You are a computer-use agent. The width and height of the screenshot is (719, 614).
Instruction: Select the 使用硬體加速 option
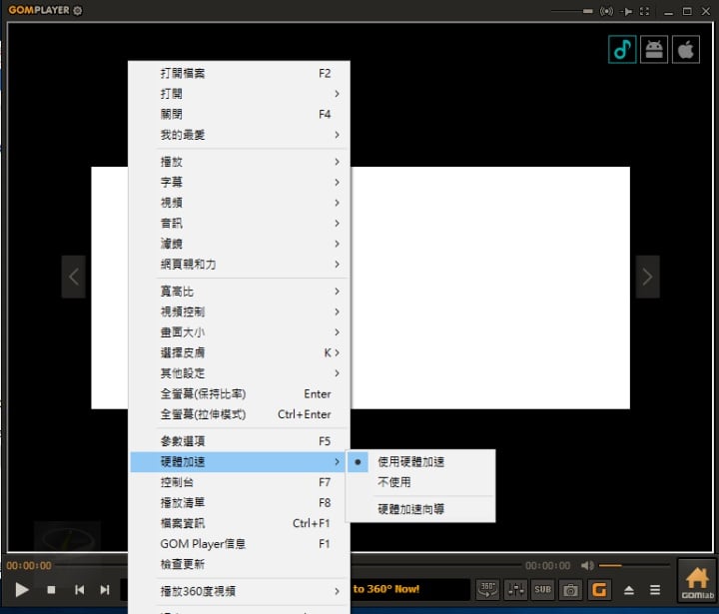(410, 462)
